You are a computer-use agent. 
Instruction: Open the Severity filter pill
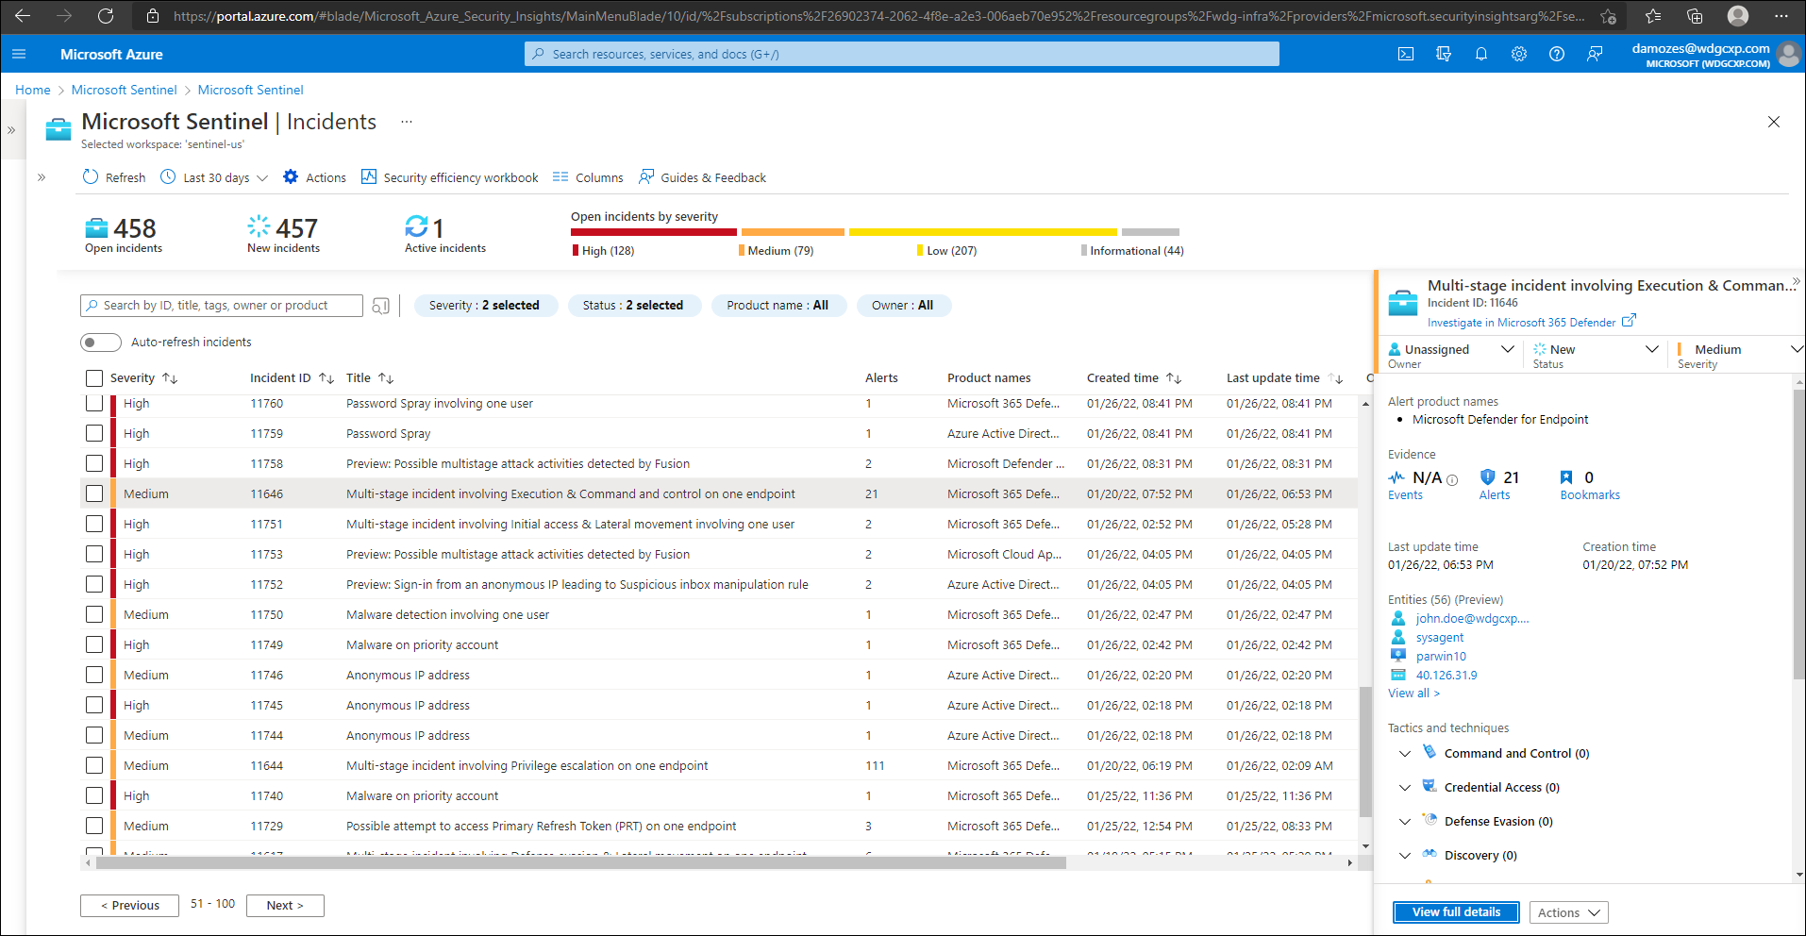tap(485, 306)
